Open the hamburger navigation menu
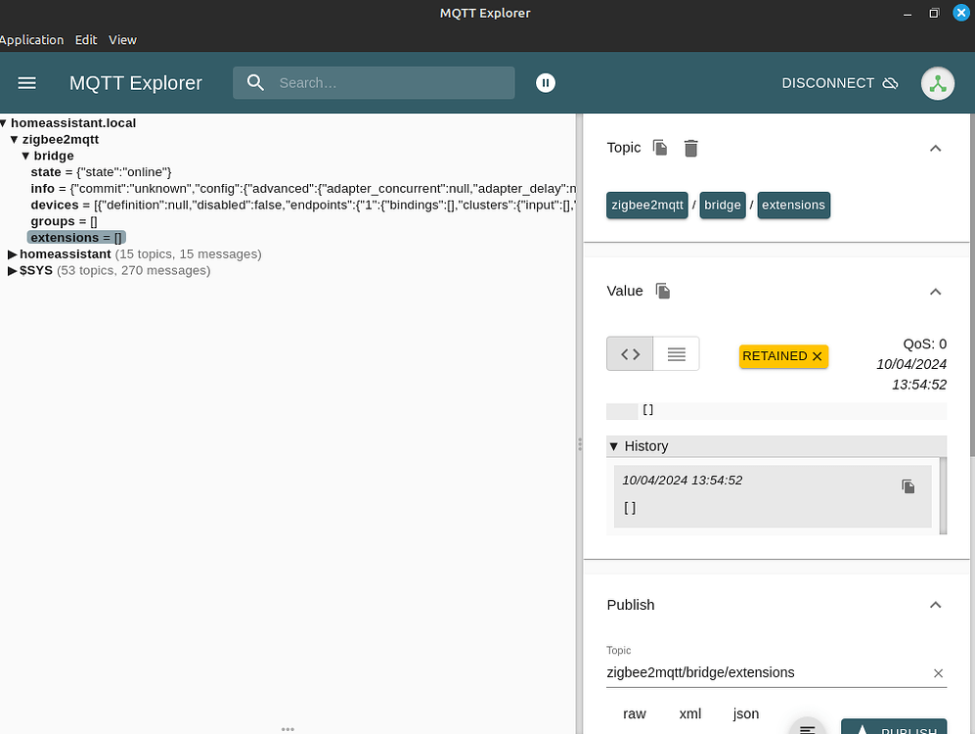Screen dimensions: 975x734 [x=26, y=83]
